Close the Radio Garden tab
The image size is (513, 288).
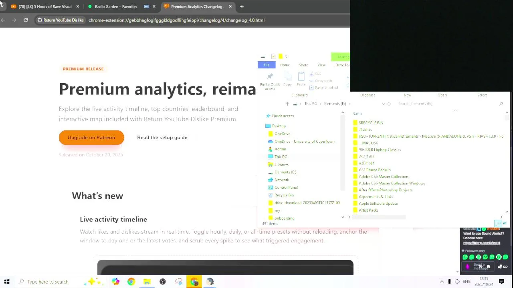[154, 6]
